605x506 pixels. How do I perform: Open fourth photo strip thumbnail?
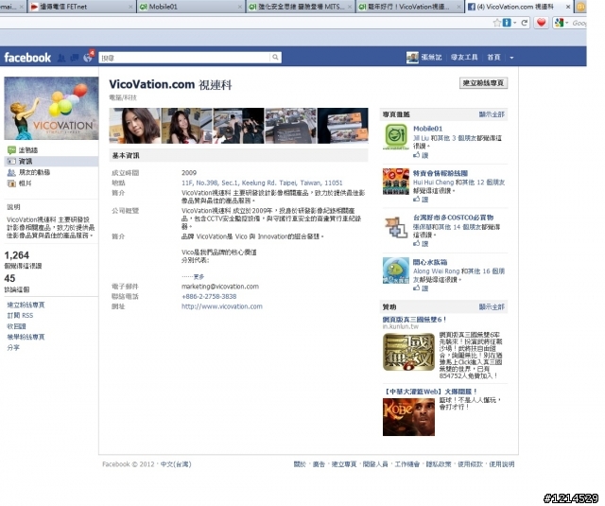click(290, 126)
